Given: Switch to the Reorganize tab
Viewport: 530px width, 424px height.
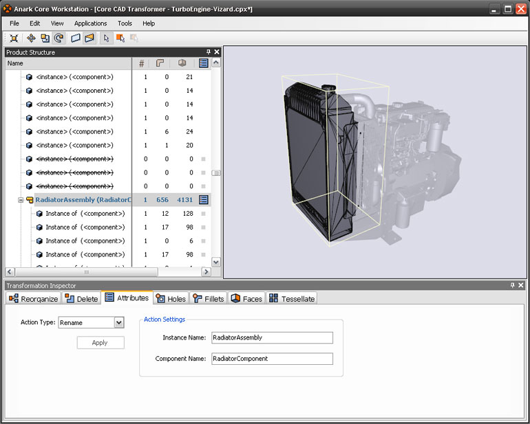Looking at the screenshot, I should pyautogui.click(x=33, y=299).
